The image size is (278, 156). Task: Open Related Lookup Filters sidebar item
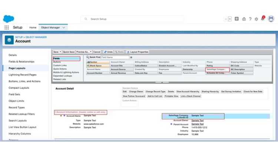(x=21, y=114)
